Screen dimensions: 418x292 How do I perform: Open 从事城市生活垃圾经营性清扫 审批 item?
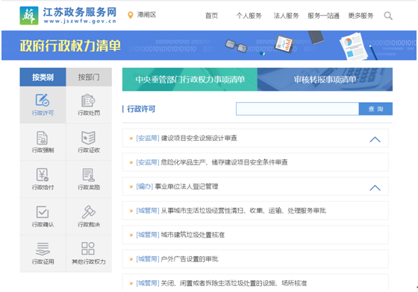(243, 211)
